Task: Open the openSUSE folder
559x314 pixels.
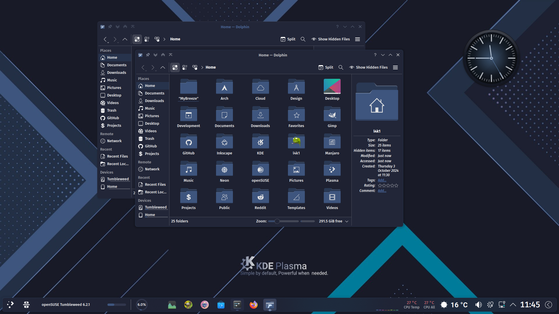Action: [x=260, y=172]
